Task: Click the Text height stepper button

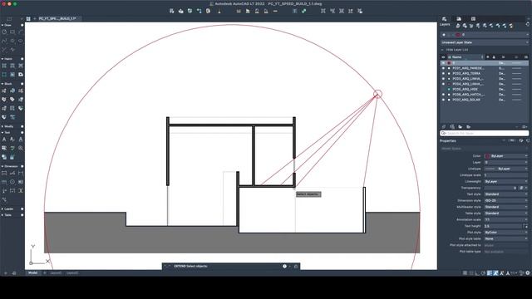Action: coord(526,226)
